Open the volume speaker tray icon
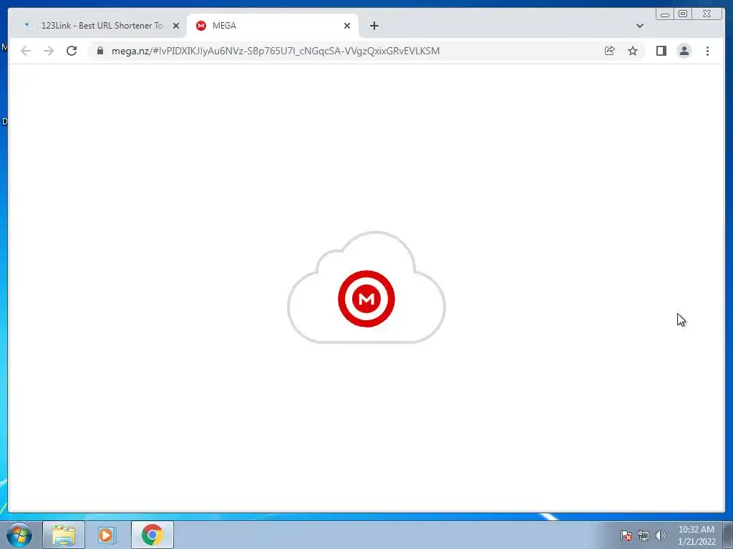The height and width of the screenshot is (549, 733). (x=661, y=535)
